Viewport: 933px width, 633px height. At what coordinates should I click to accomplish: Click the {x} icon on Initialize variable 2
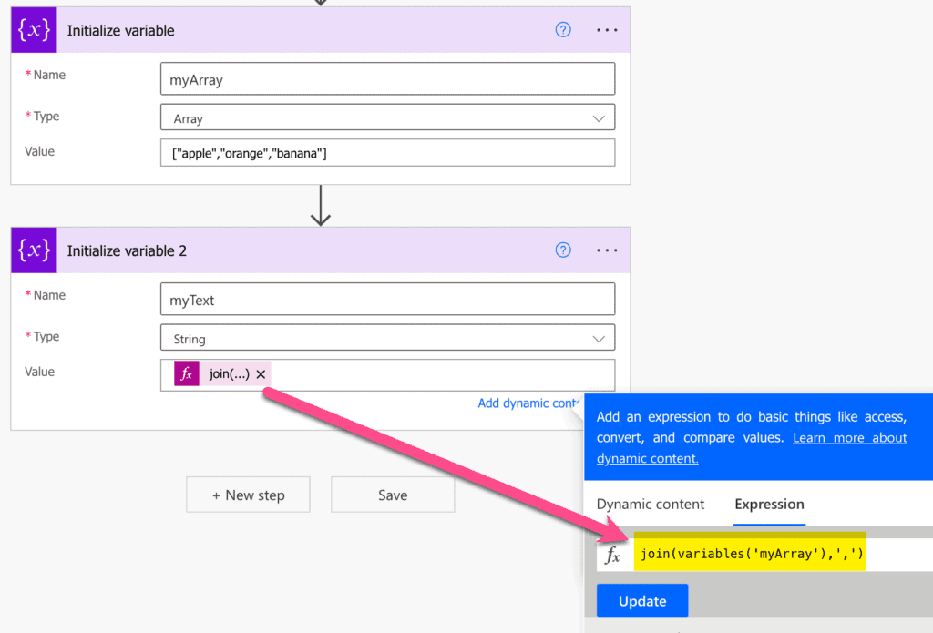tap(33, 250)
